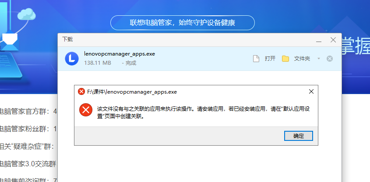The height and width of the screenshot is (182, 370).
Task: Click 电脑管家3.0交流群 text on page
Action: pyautogui.click(x=28, y=164)
